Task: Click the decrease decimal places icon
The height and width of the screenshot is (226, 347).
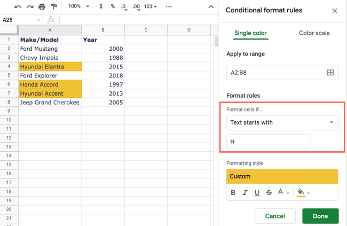Action: coord(124,7)
